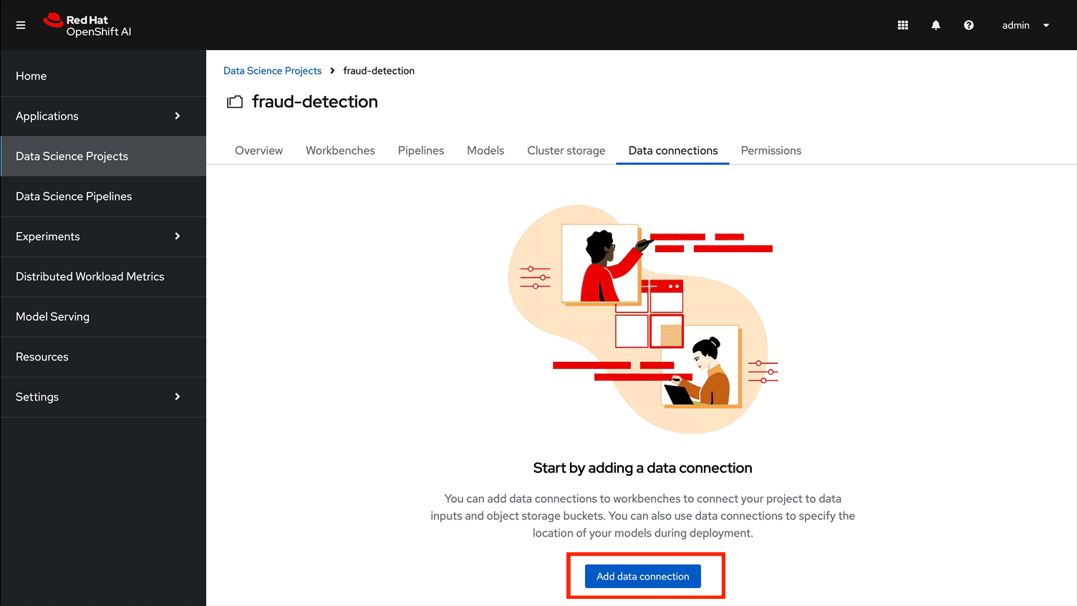Open the navigation hamburger menu

click(20, 24)
